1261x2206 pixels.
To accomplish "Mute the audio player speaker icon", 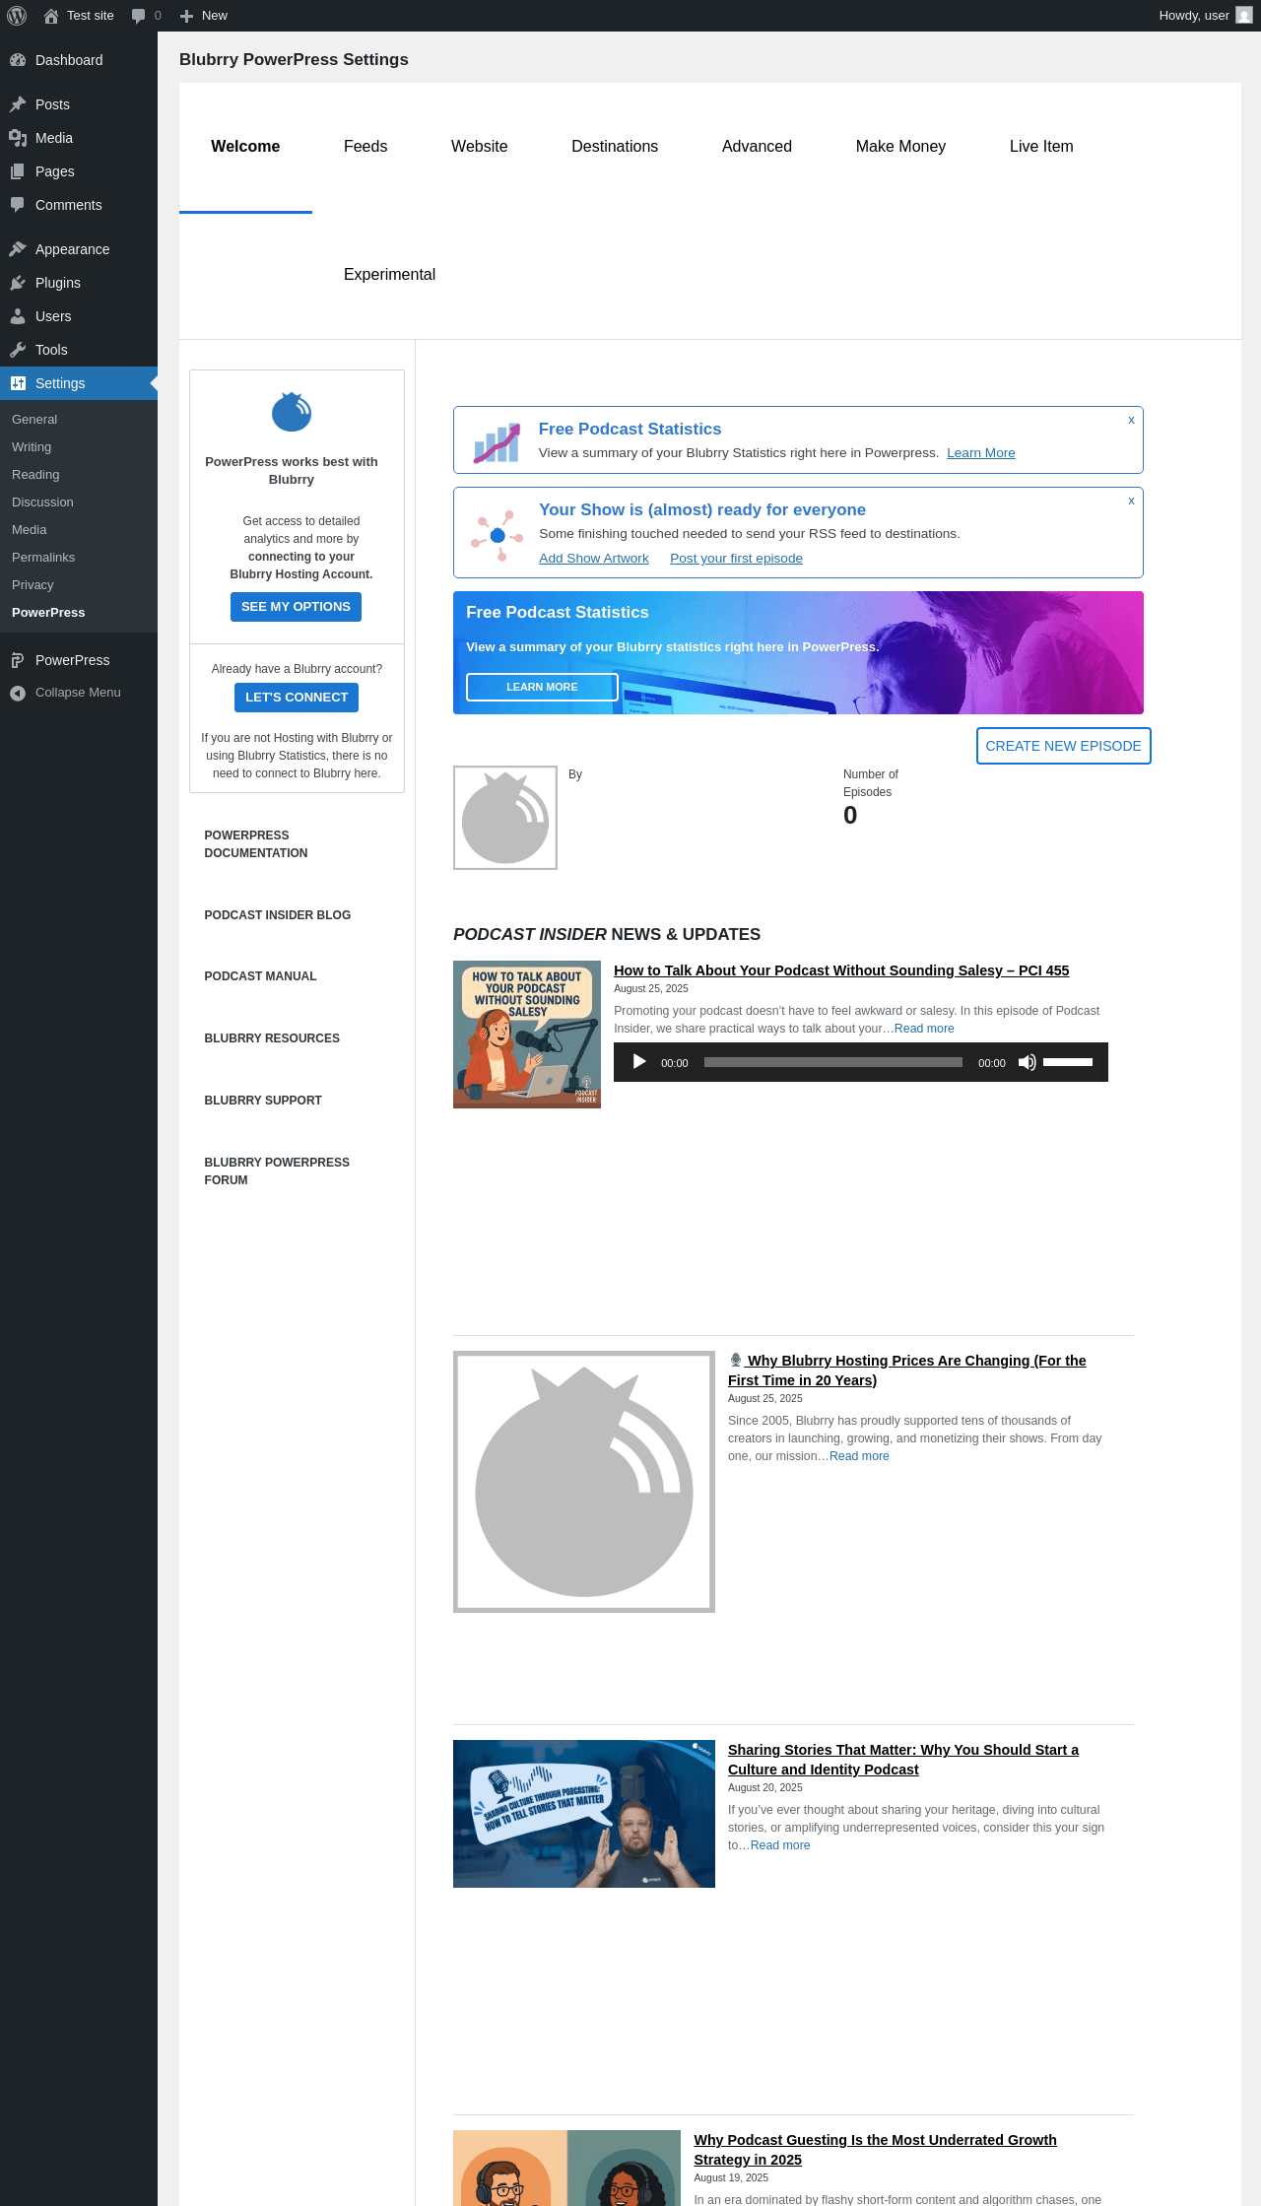I will click(x=1027, y=1062).
